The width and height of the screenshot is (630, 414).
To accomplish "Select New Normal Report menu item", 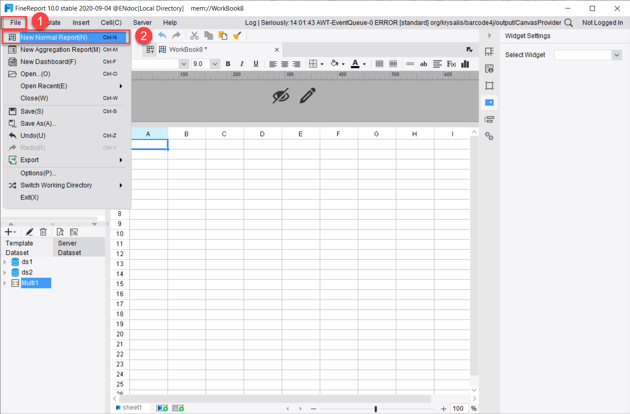I will pyautogui.click(x=66, y=37).
